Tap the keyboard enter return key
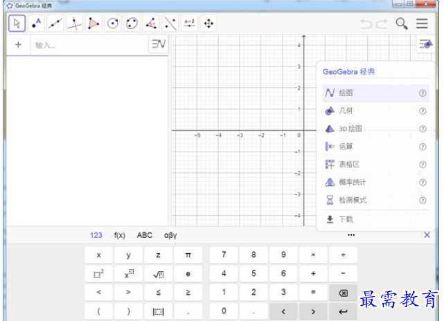Screen dimensions: 444x321 click(343, 311)
